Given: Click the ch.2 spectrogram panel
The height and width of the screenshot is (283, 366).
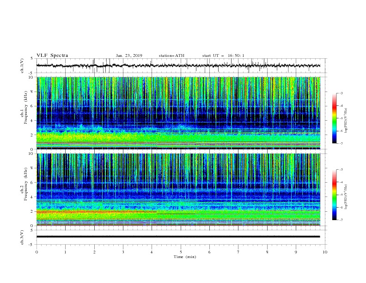Looking at the screenshot, I should [178, 190].
